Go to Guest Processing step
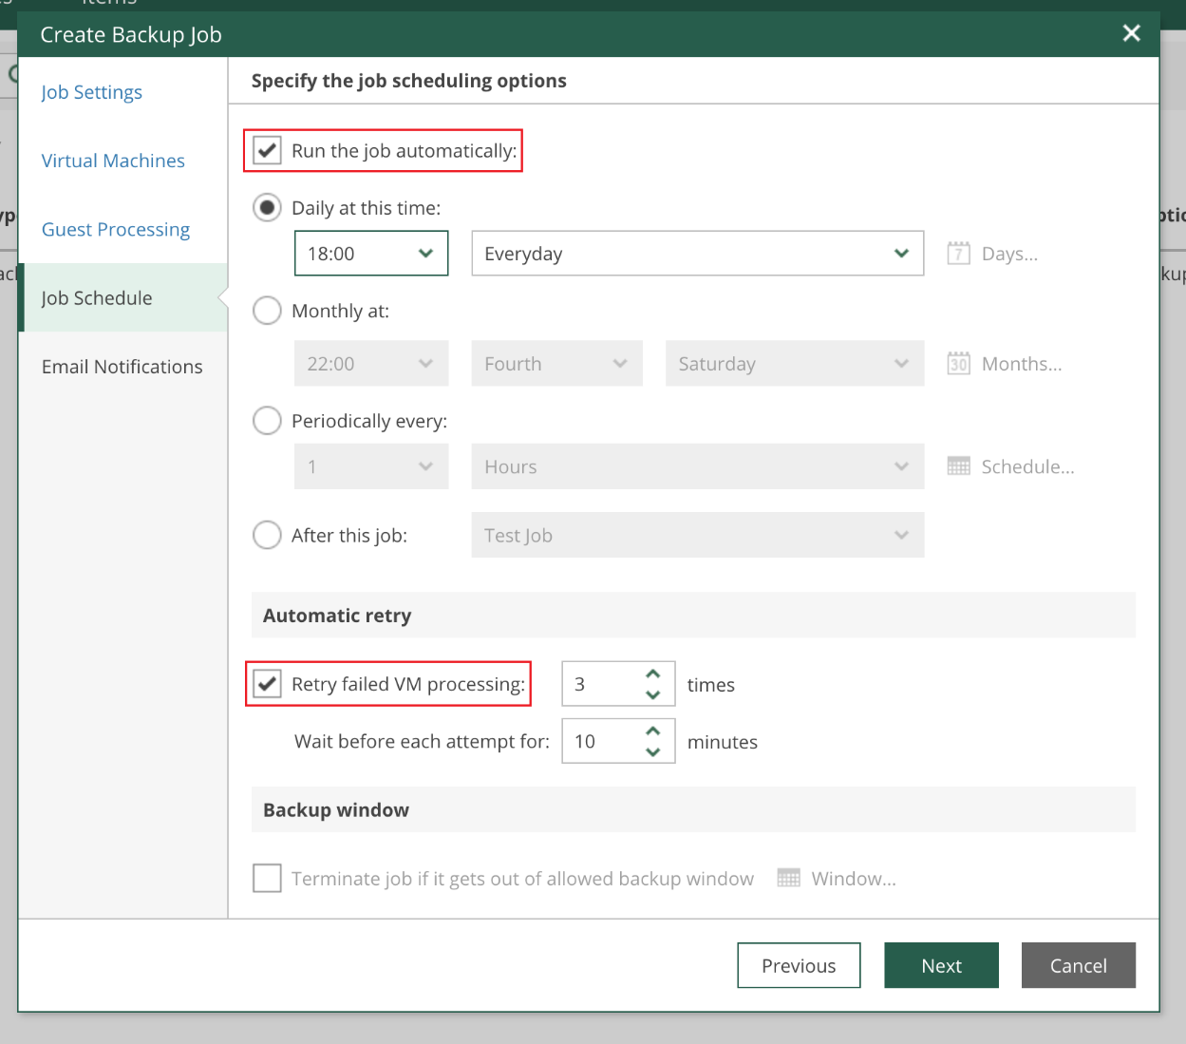Screen dimensions: 1186x1044 (x=116, y=230)
